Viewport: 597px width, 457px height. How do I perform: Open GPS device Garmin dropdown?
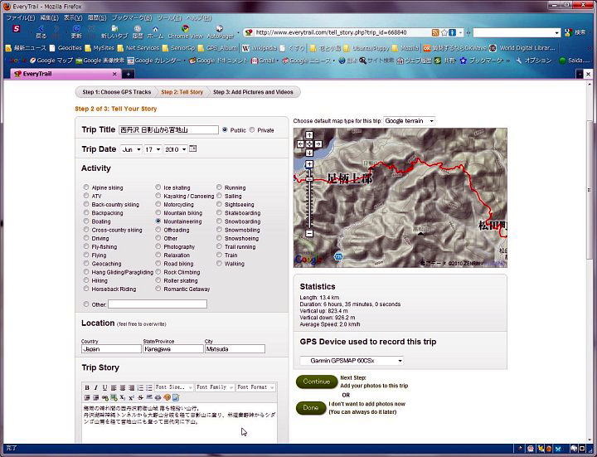click(x=352, y=360)
